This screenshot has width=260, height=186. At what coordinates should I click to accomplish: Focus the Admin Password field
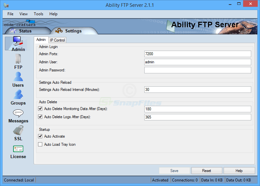(198, 70)
